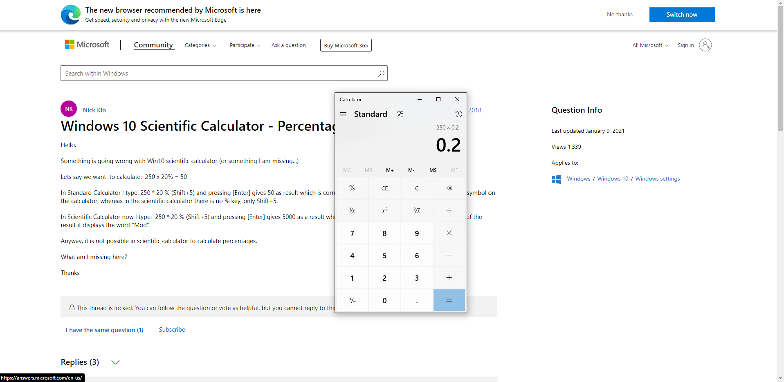Open the Windows breadcrumb link

click(578, 179)
